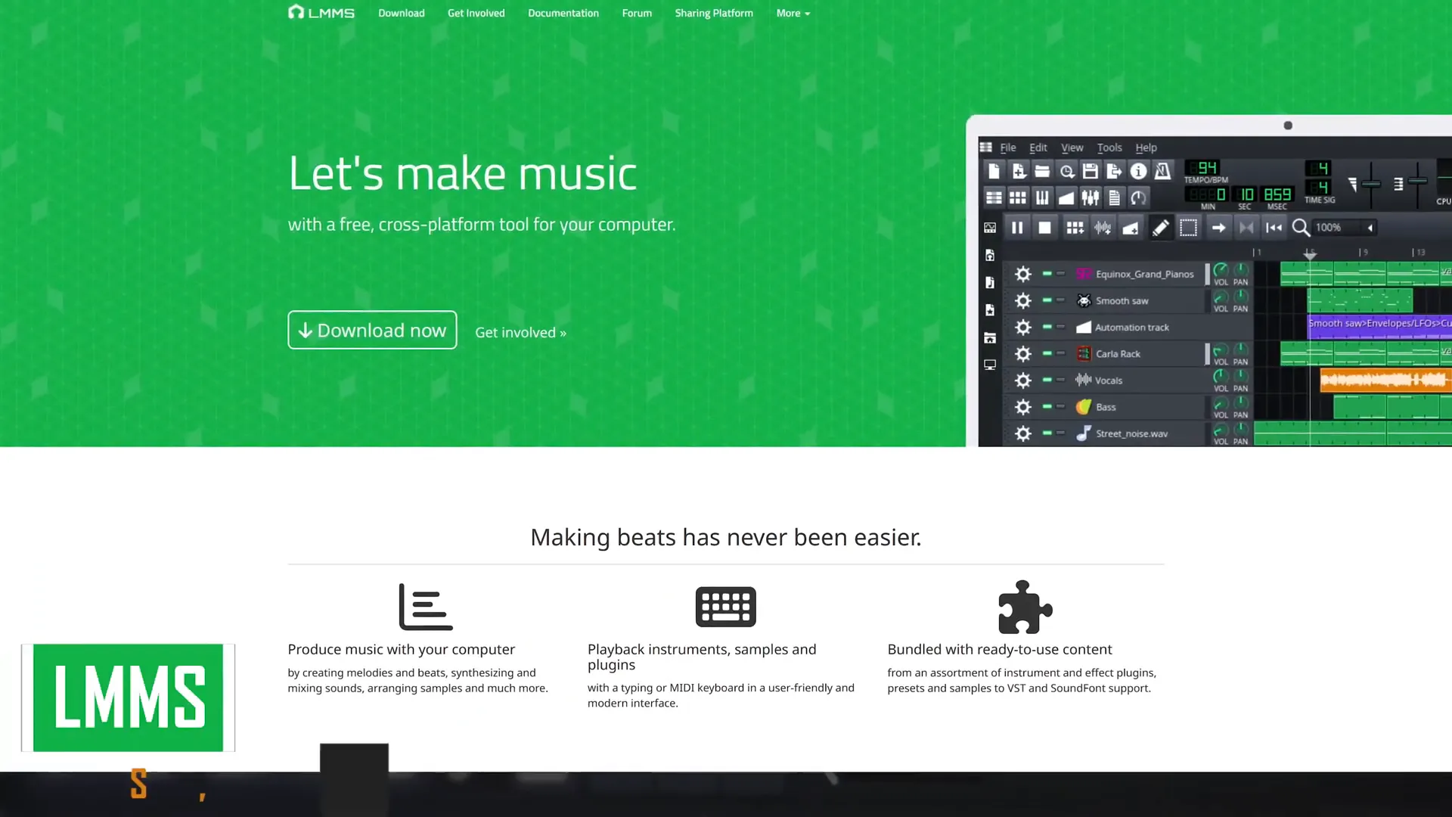Open the gear actions menu for Smooth saw

(x=1022, y=300)
